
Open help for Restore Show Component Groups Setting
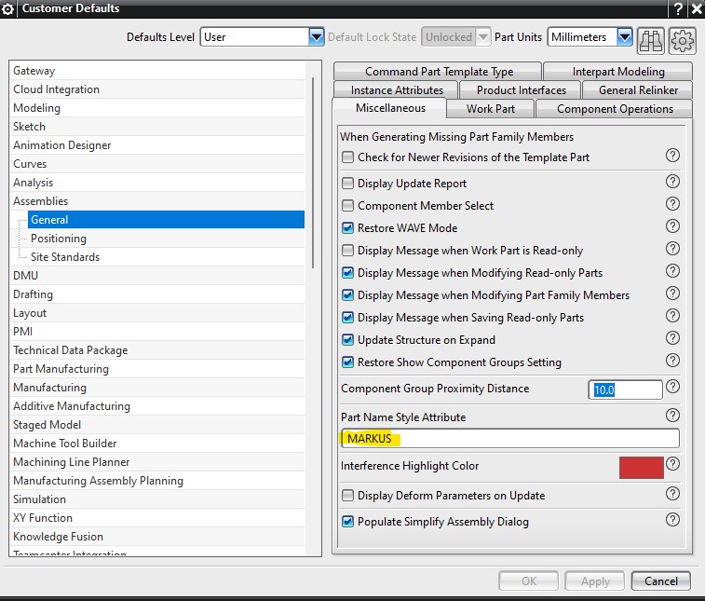point(672,361)
